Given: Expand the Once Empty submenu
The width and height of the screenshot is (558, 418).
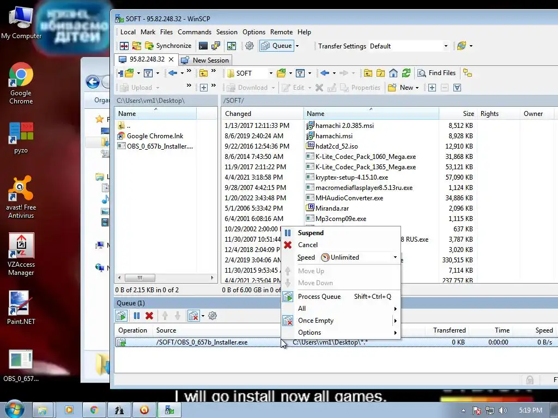Looking at the screenshot, I should [341, 321].
